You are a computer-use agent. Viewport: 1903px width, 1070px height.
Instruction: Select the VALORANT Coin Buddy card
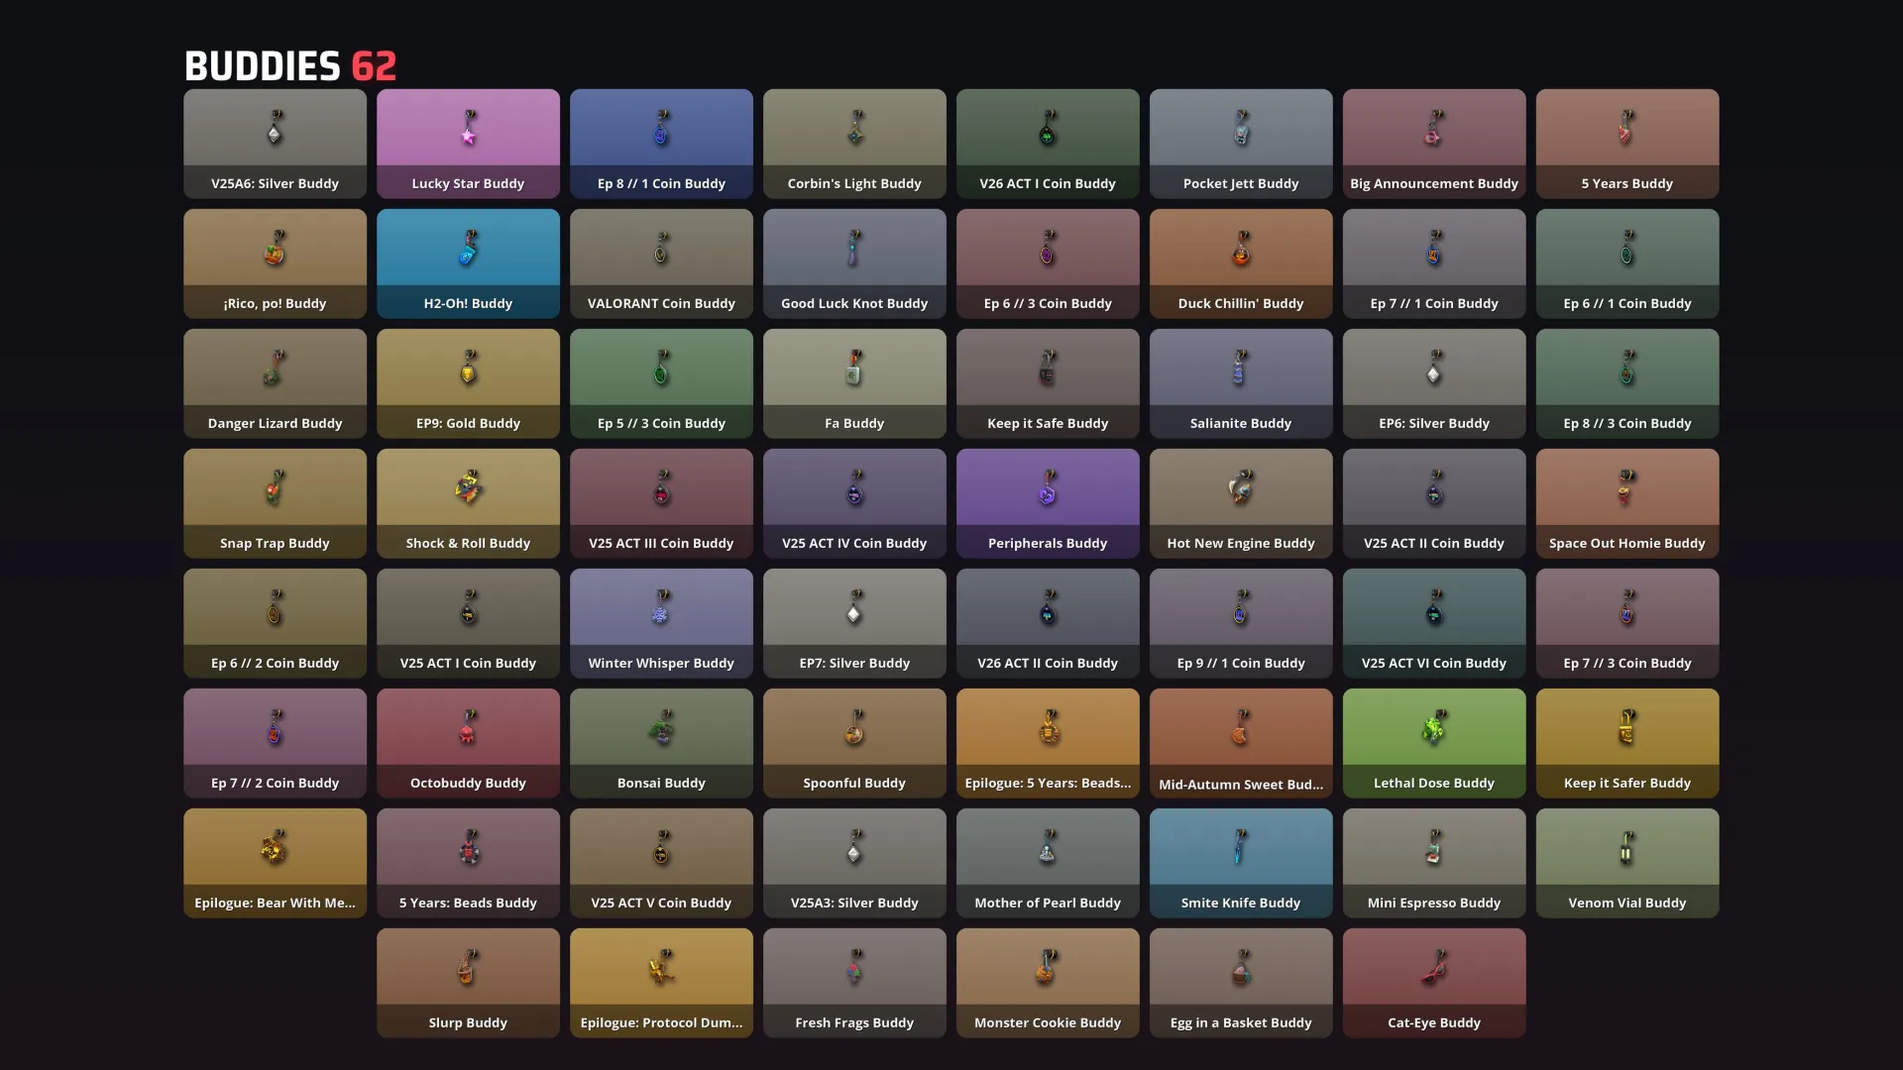tap(661, 264)
